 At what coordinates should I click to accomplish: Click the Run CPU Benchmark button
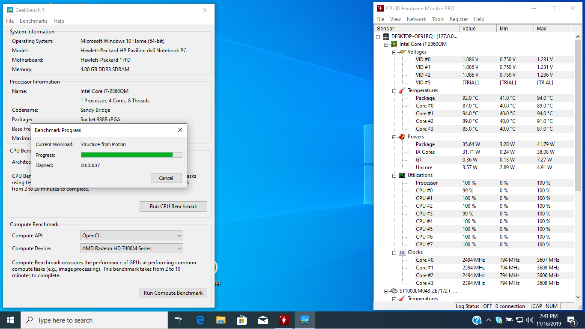(173, 206)
